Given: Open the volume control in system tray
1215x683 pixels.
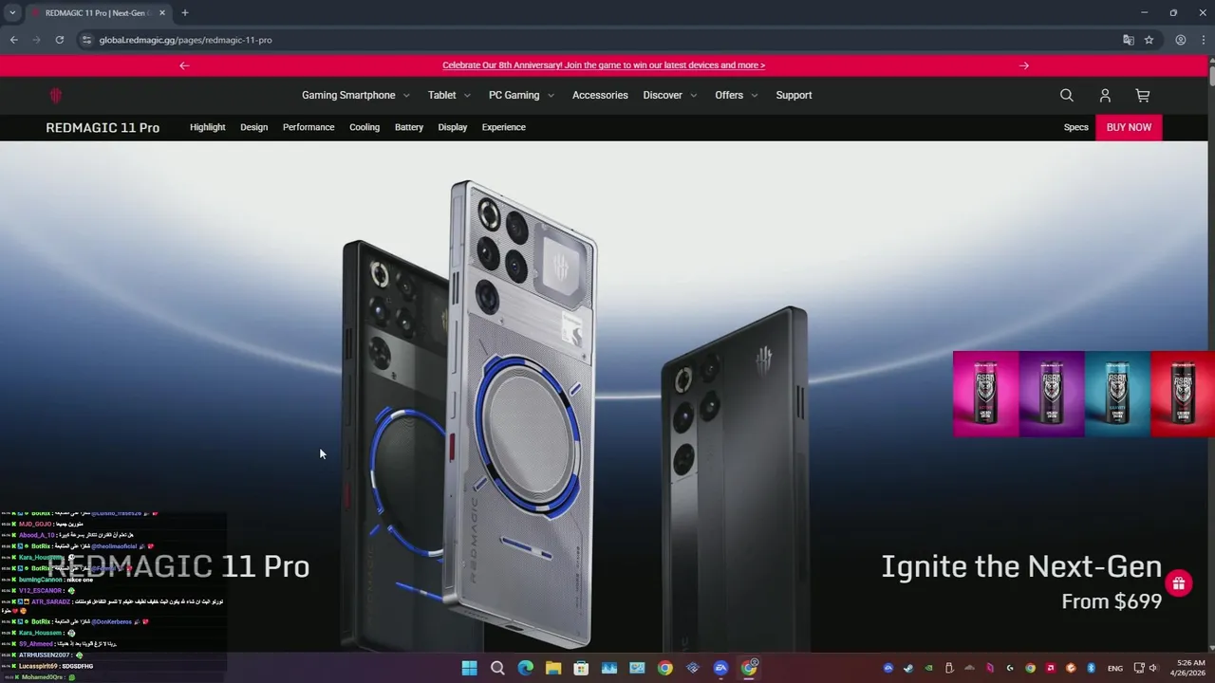Looking at the screenshot, I should [x=1153, y=668].
